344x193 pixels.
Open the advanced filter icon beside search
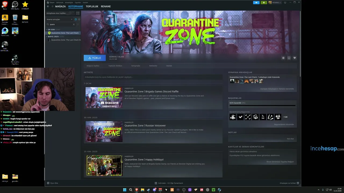pos(78,24)
